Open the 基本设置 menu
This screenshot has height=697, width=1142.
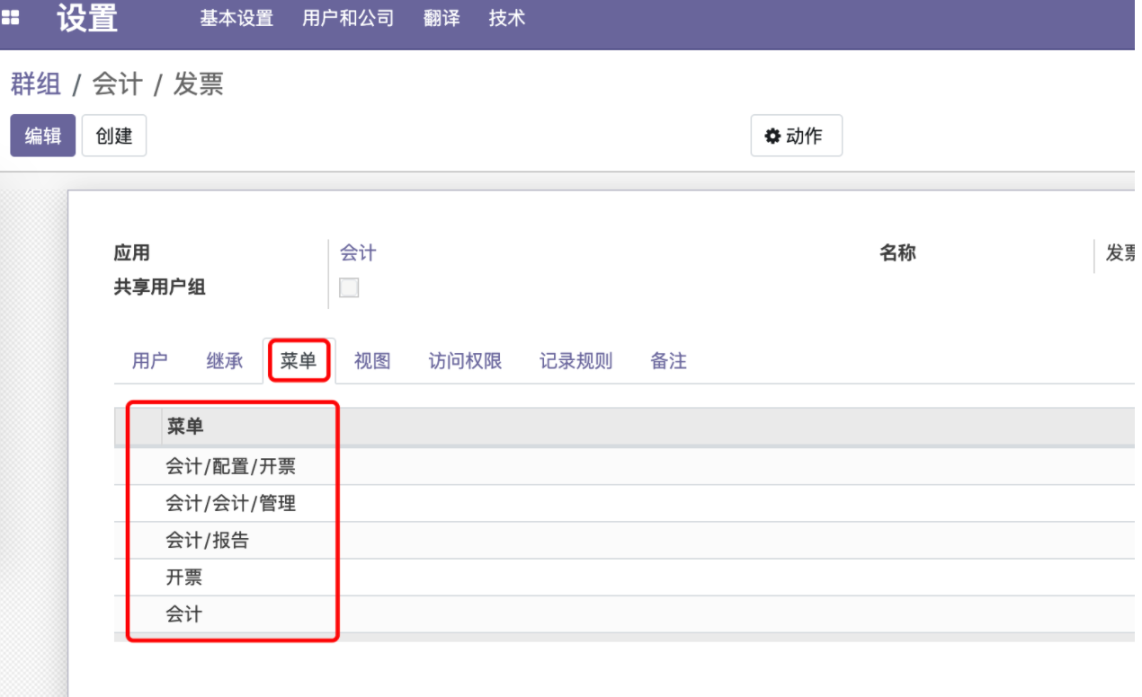(x=236, y=18)
